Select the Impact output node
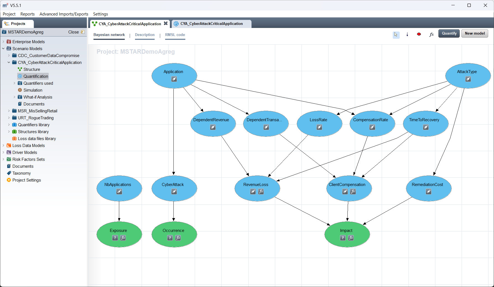This screenshot has height=287, width=494. tap(347, 234)
